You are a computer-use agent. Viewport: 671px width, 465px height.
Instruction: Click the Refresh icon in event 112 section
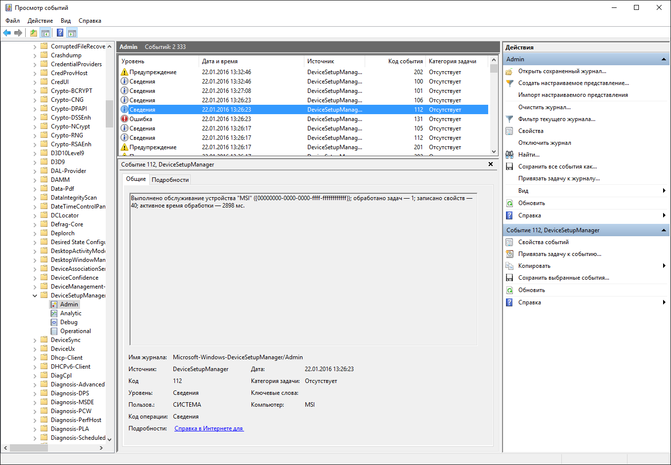pos(509,290)
